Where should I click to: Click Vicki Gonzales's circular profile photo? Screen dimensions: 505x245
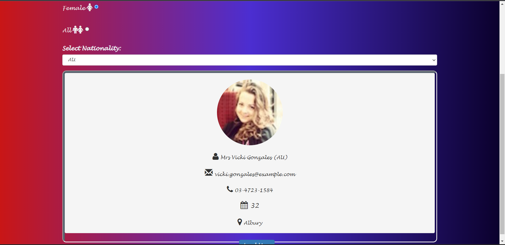(250, 112)
